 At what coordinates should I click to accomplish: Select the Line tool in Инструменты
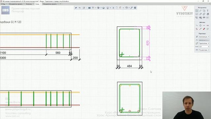(x=200, y=11)
